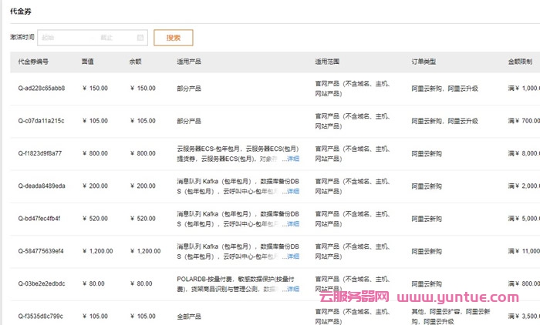Screen dimensions: 540x325
Task: Open 详细 link for coupon Q-584775639ef4
Action: point(292,256)
